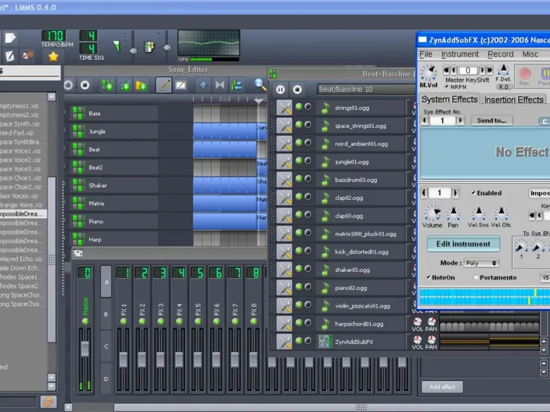This screenshot has width=550, height=412.
Task: Increase the Sys.Effect No. with right arrow
Action: coord(461,121)
